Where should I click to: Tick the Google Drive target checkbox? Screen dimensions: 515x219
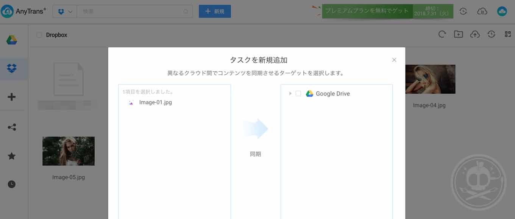[x=298, y=94]
